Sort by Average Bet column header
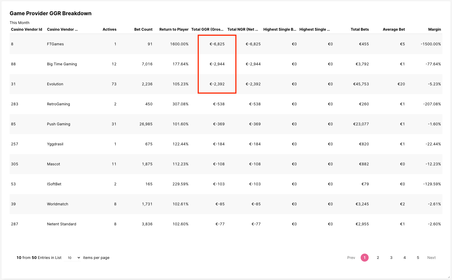Screen dimensions: 452x280 (393, 29)
